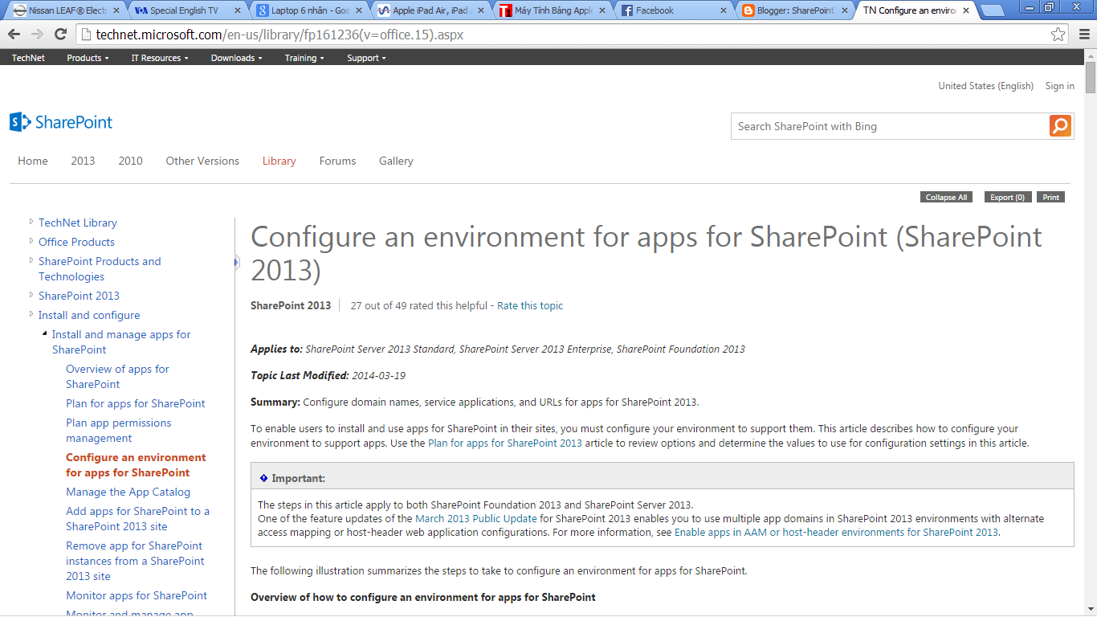
Task: Click the Rate this topic link
Action: 530,305
